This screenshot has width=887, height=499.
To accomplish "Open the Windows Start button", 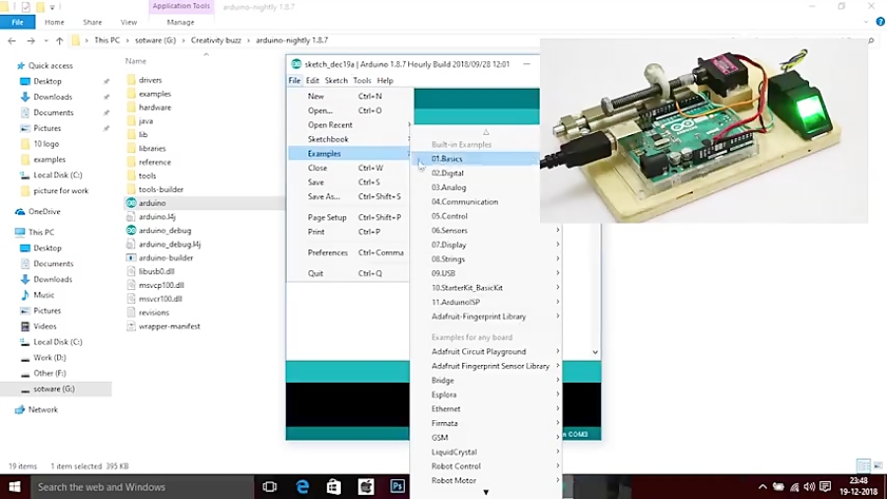I will [15, 486].
